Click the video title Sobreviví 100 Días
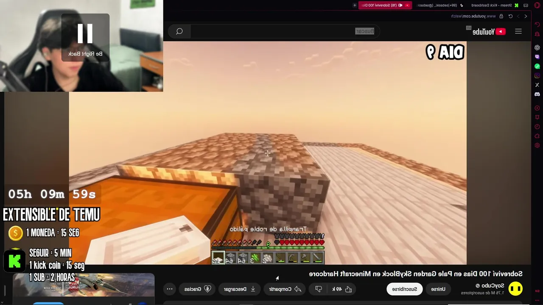543x305 pixels. (x=416, y=274)
